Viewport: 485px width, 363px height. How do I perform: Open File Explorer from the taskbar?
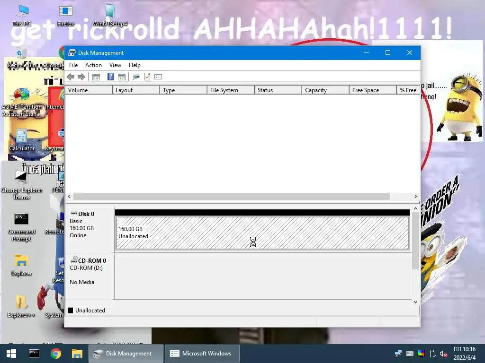coord(77,354)
